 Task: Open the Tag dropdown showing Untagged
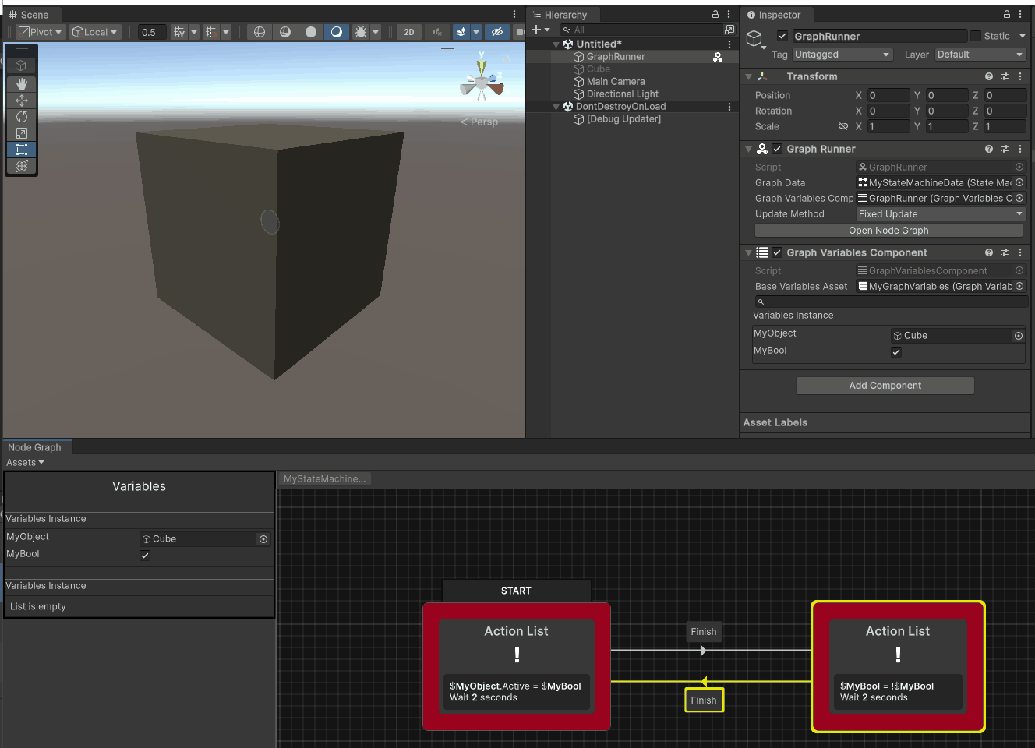click(842, 55)
